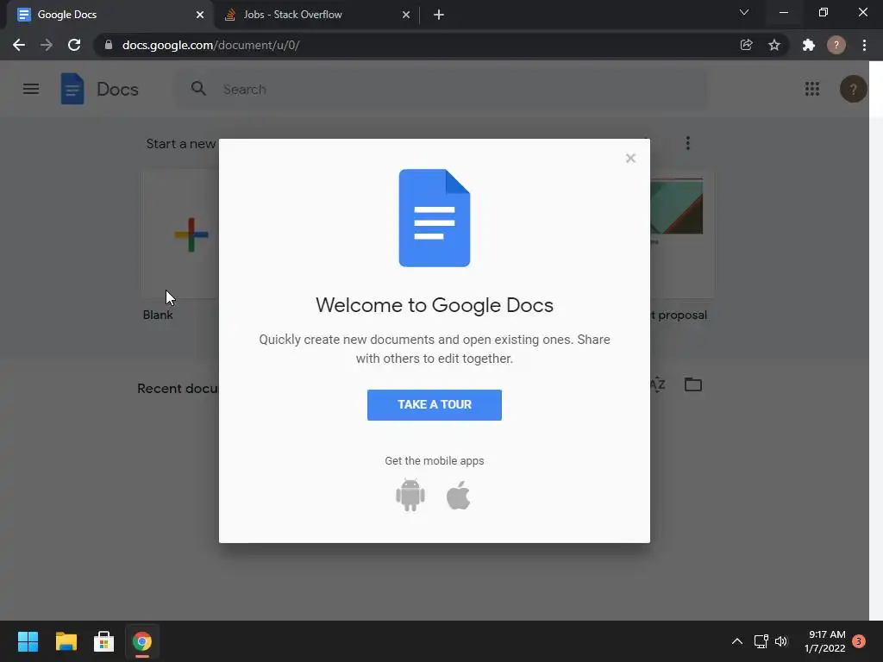Open the Android mobile app link

(x=410, y=495)
